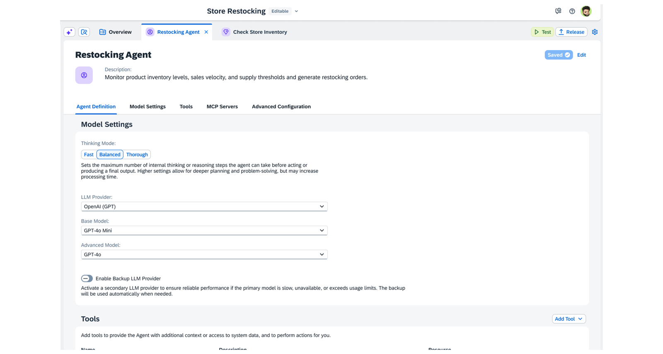Close the Restocking Agent tab

(x=206, y=32)
